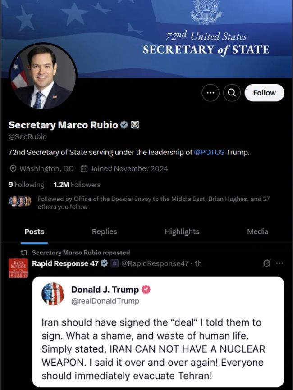
Task: Switch to the Highlights tab
Action: pos(182,231)
